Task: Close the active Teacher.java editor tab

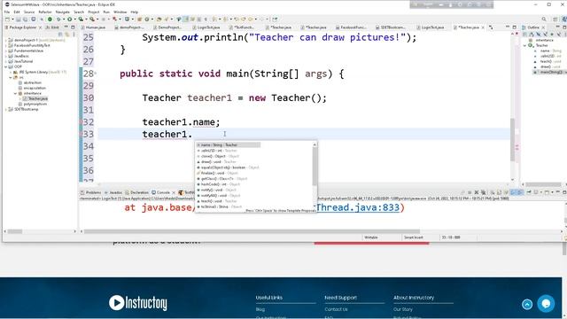Action: (483, 27)
